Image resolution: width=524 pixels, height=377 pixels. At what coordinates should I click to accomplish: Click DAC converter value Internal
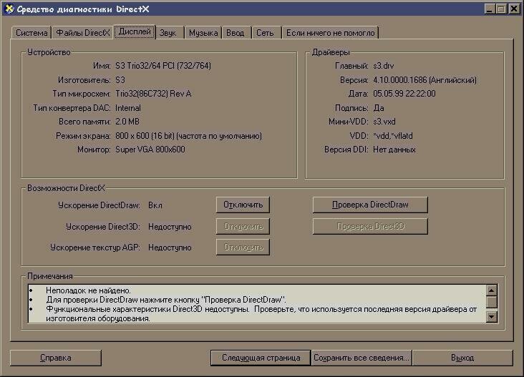tap(128, 108)
